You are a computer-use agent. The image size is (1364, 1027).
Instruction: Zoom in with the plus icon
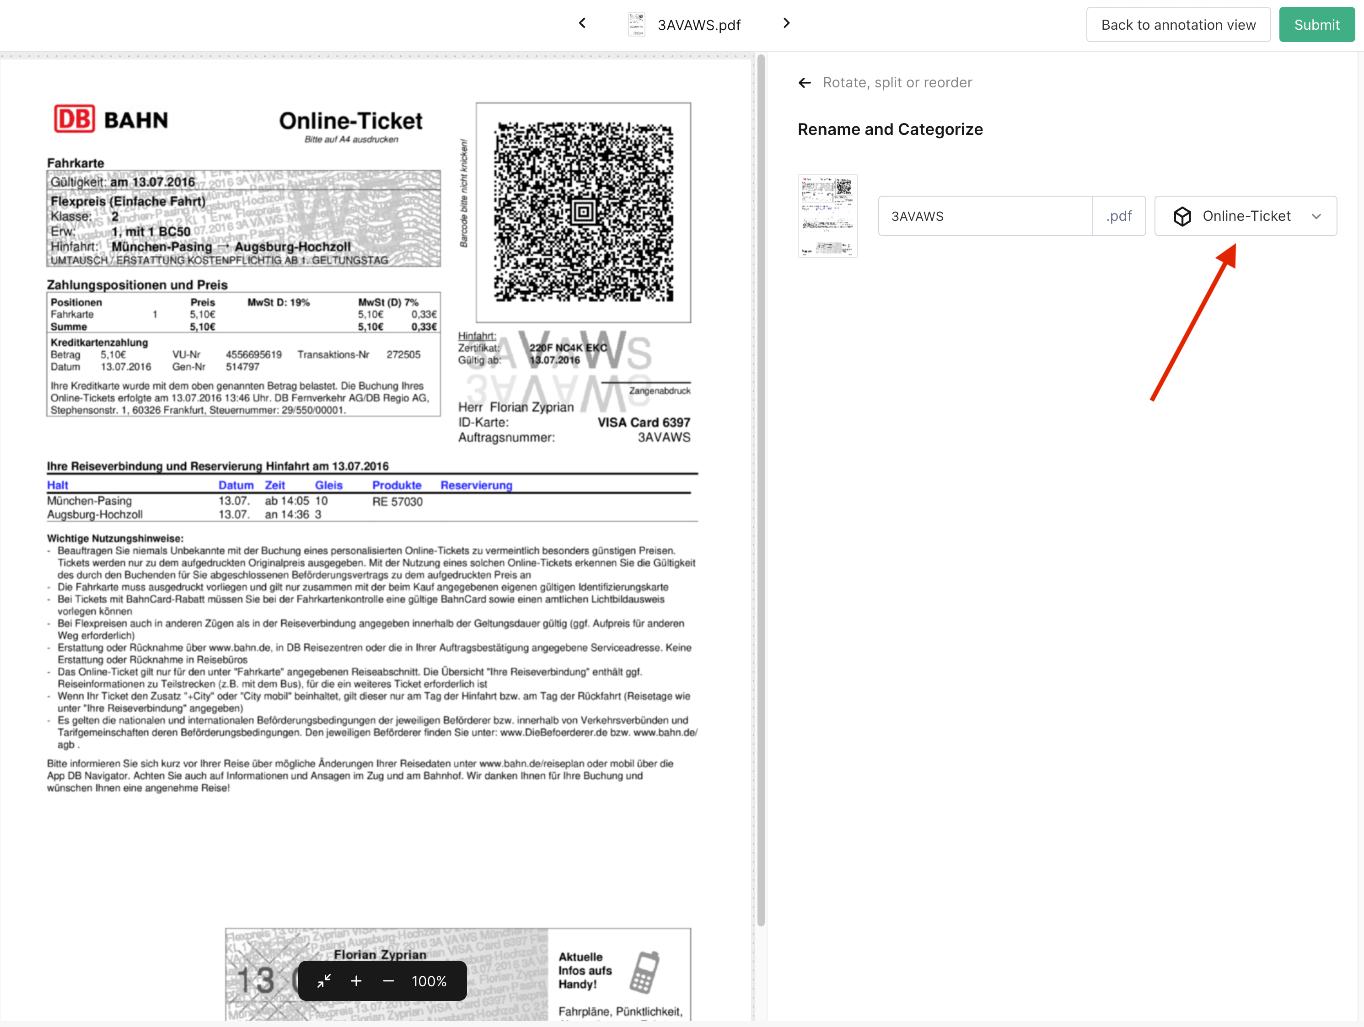coord(356,981)
